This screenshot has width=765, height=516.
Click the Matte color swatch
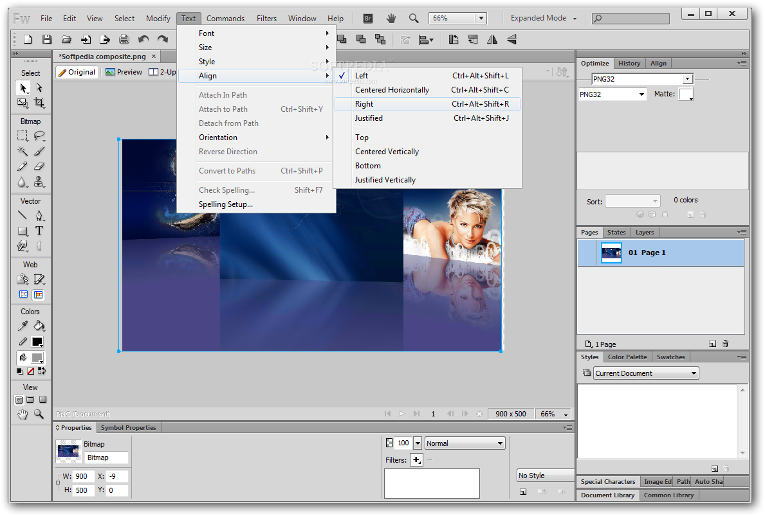(685, 94)
